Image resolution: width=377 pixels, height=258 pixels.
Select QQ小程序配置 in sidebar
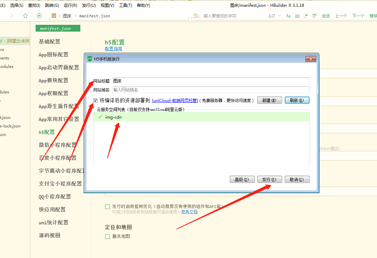point(55,197)
